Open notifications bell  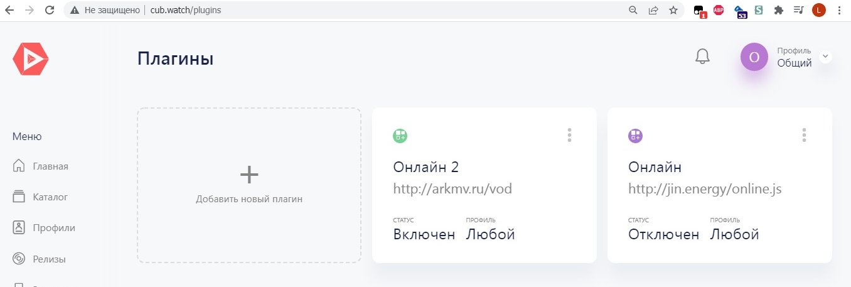[702, 57]
